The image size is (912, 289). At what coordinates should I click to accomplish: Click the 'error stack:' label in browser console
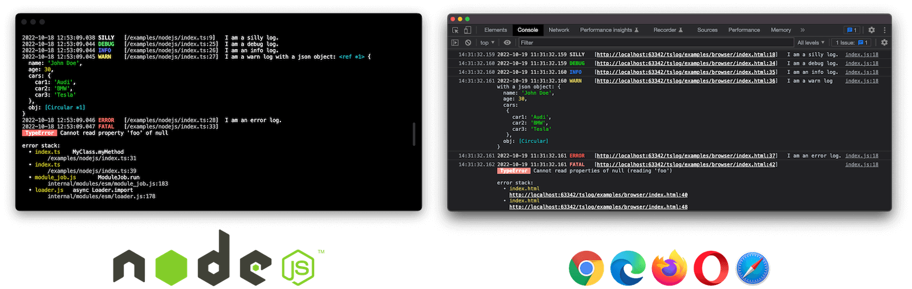(x=515, y=183)
